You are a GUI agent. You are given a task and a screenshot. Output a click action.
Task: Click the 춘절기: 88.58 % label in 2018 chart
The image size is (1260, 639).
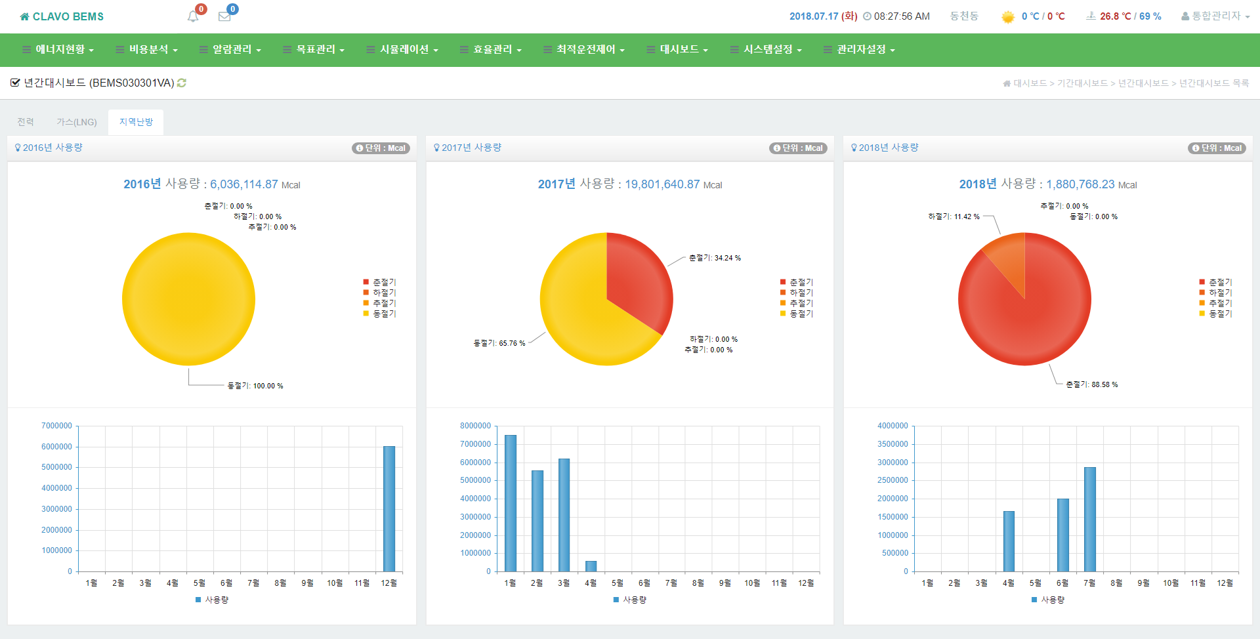coord(1092,384)
